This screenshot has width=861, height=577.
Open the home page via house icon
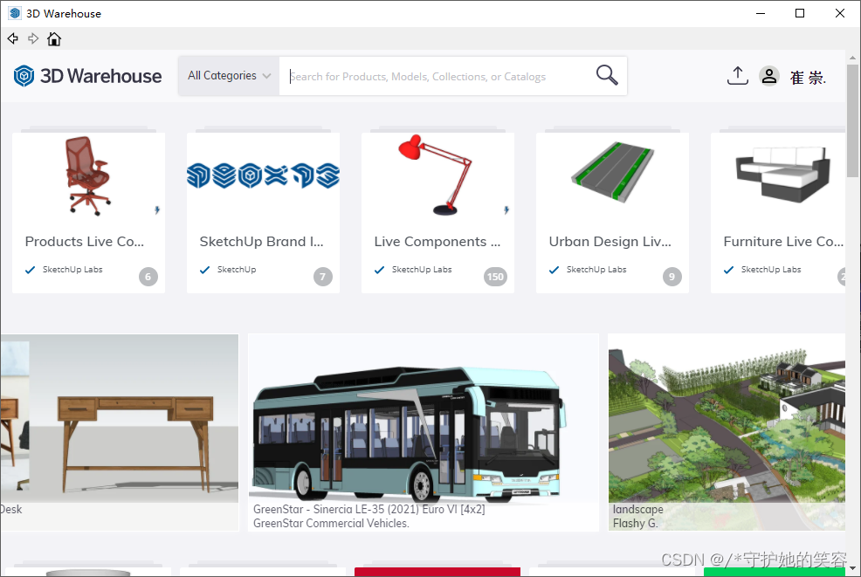pos(54,38)
